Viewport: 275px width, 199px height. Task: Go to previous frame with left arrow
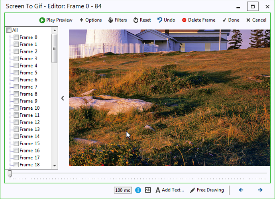(241, 190)
